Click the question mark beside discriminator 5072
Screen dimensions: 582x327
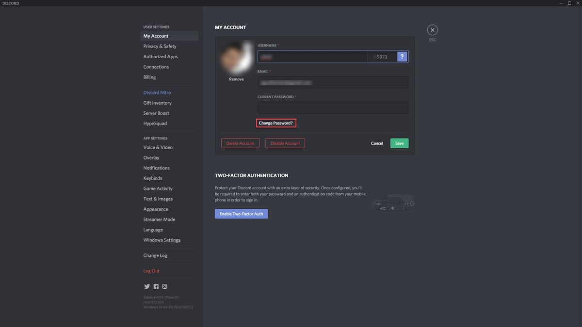click(402, 56)
